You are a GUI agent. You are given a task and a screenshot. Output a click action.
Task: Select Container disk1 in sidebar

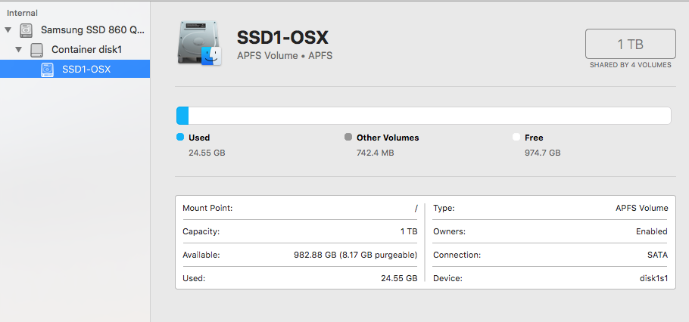point(86,50)
